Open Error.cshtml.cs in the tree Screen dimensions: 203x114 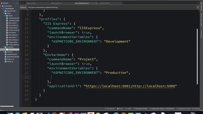click(x=13, y=35)
